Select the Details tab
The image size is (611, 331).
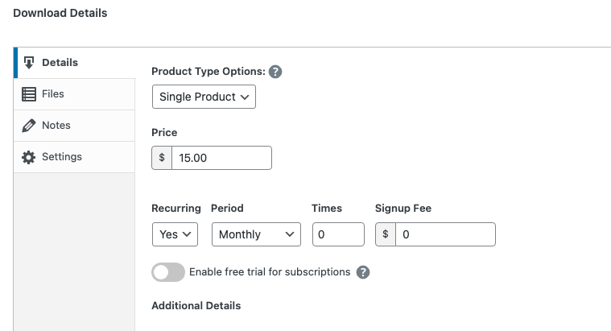point(60,63)
